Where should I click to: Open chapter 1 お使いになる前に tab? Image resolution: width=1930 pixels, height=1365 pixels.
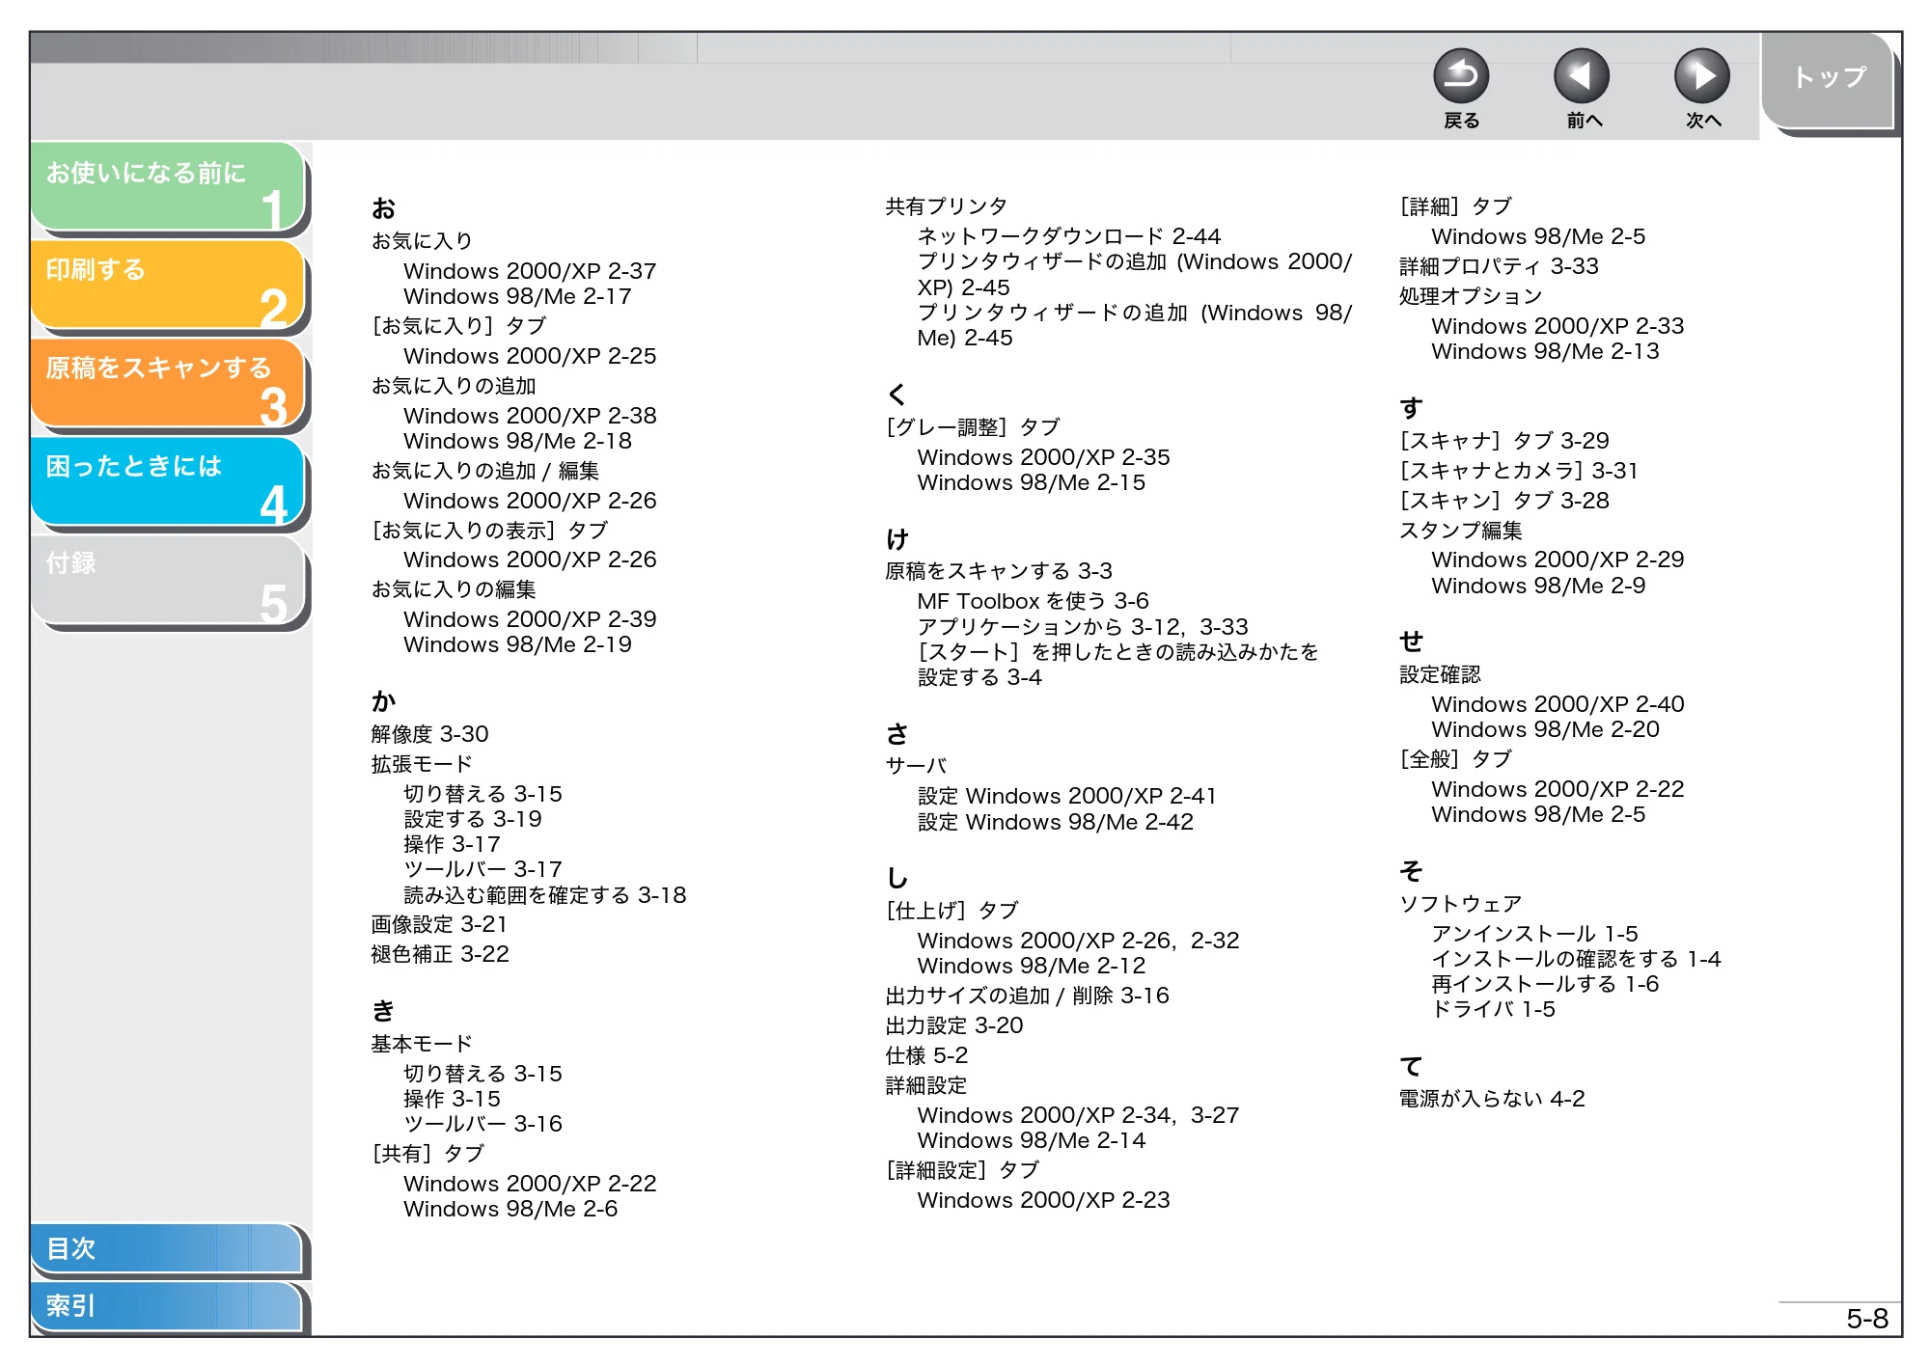(x=168, y=186)
